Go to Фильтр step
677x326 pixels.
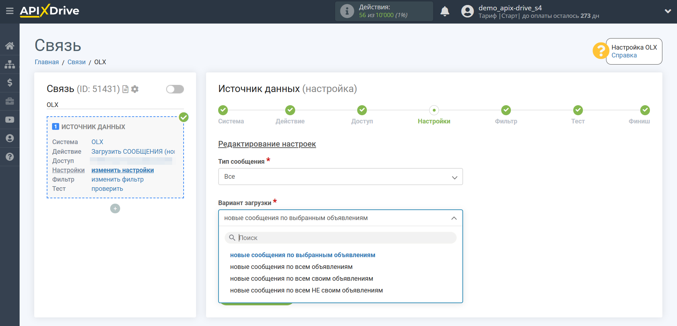point(506,121)
